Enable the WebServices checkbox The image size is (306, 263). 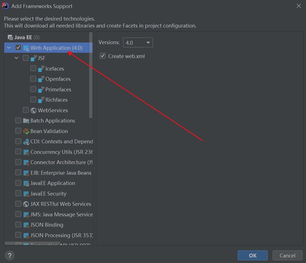tap(26, 110)
